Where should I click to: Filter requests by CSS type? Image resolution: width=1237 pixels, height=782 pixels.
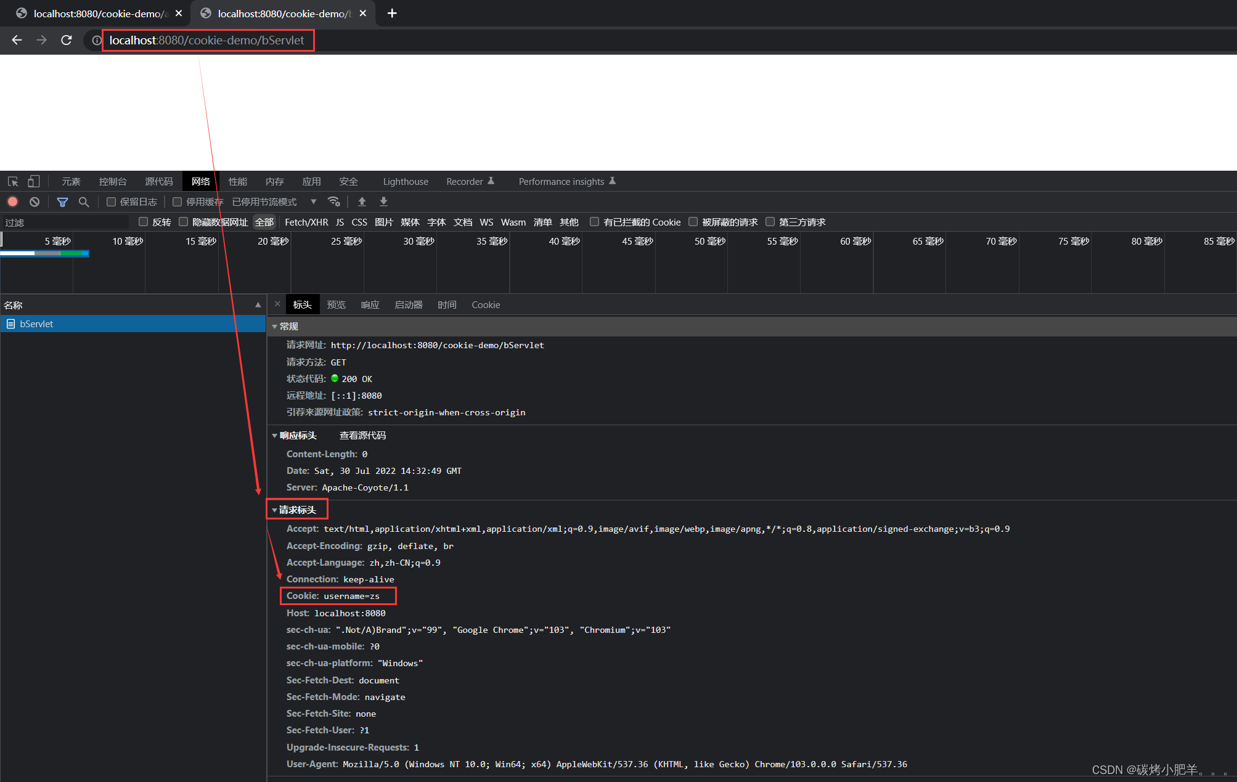tap(359, 222)
